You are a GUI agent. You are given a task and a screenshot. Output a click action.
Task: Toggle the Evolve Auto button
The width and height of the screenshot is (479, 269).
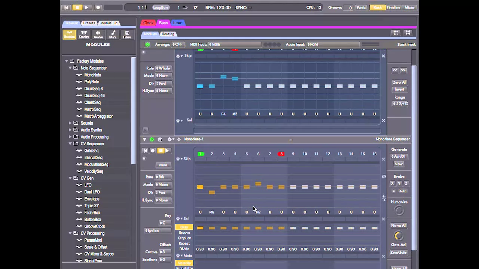click(x=403, y=191)
